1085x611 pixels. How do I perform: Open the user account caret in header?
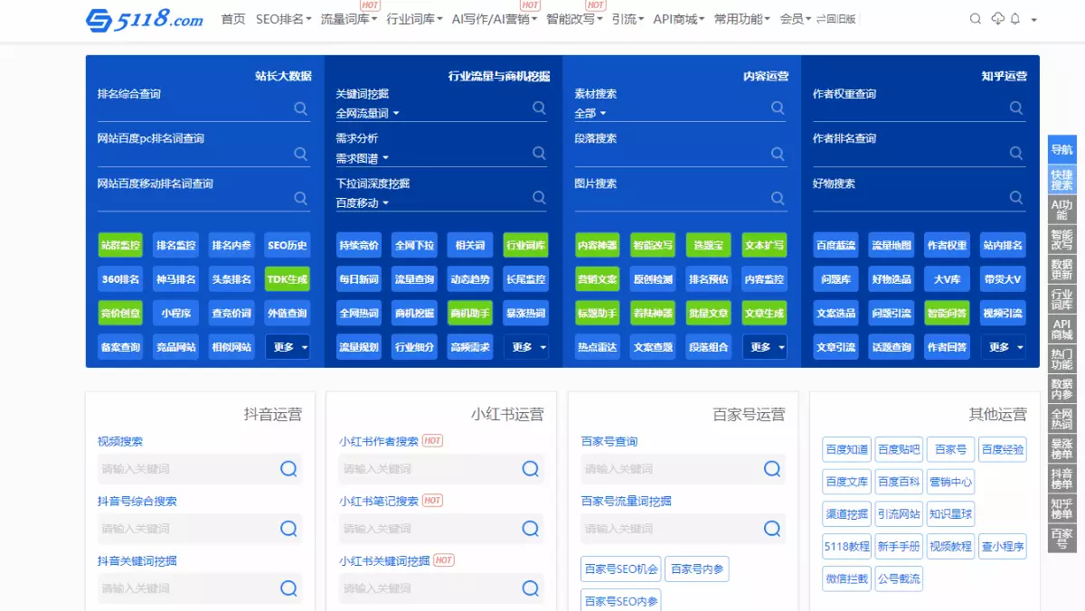click(1033, 20)
